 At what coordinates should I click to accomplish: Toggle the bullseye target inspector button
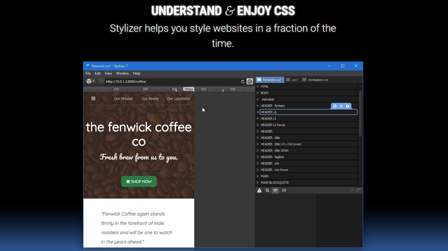pyautogui.click(x=250, y=81)
